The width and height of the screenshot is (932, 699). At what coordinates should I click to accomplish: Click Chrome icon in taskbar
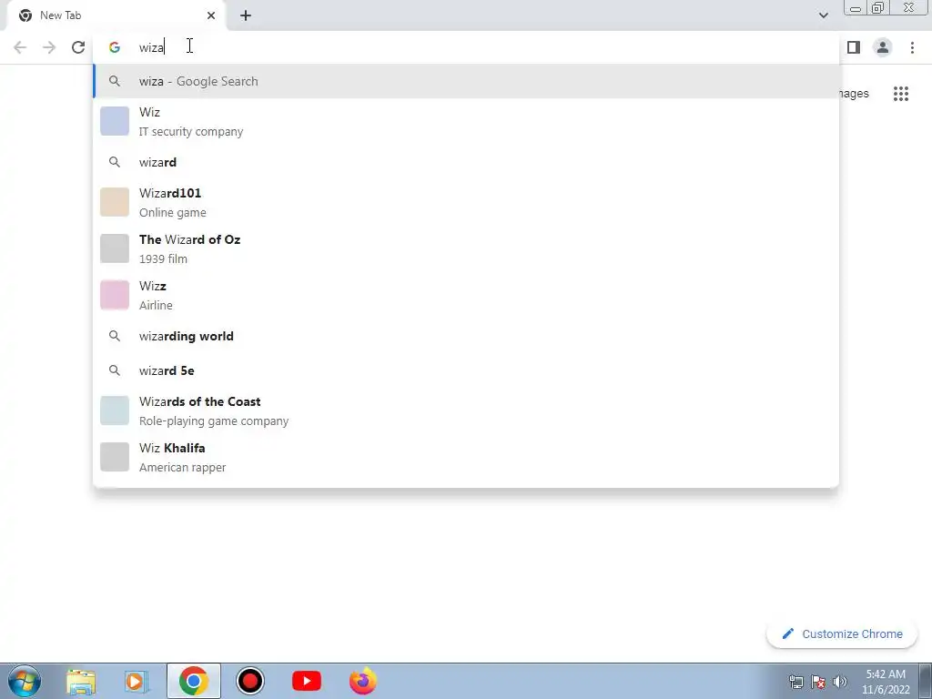193,681
